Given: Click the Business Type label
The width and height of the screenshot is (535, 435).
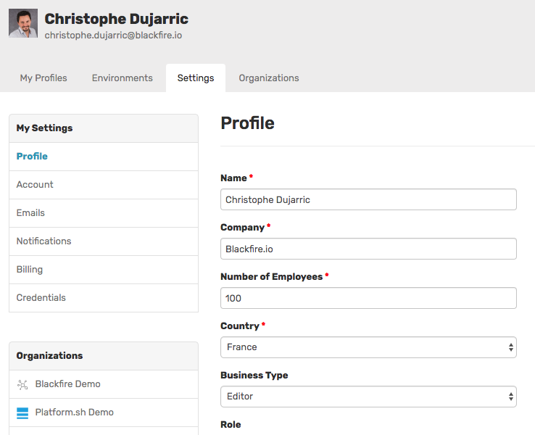Looking at the screenshot, I should coord(254,376).
